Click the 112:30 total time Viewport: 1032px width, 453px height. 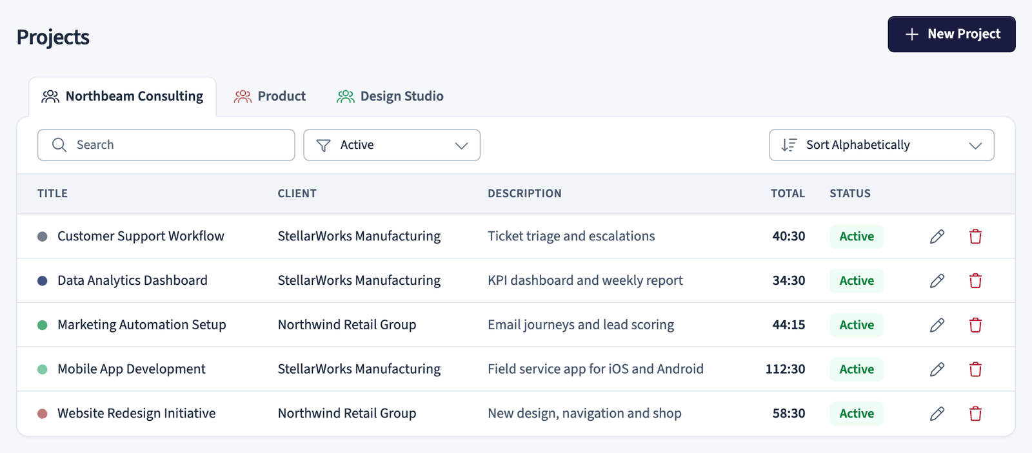[x=785, y=369]
